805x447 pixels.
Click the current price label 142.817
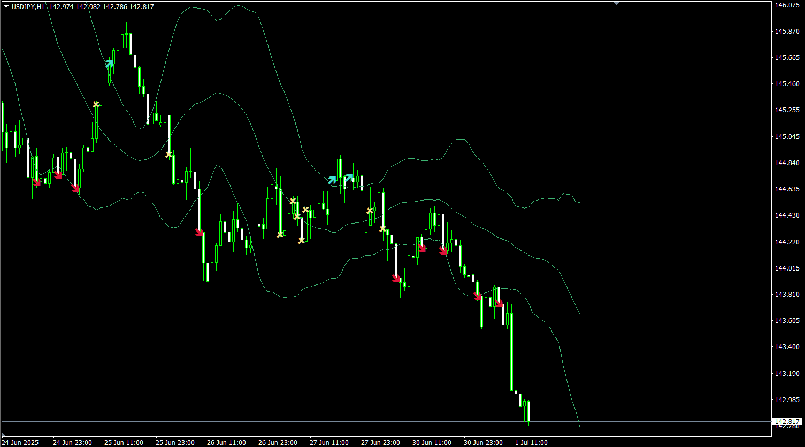[x=788, y=422]
